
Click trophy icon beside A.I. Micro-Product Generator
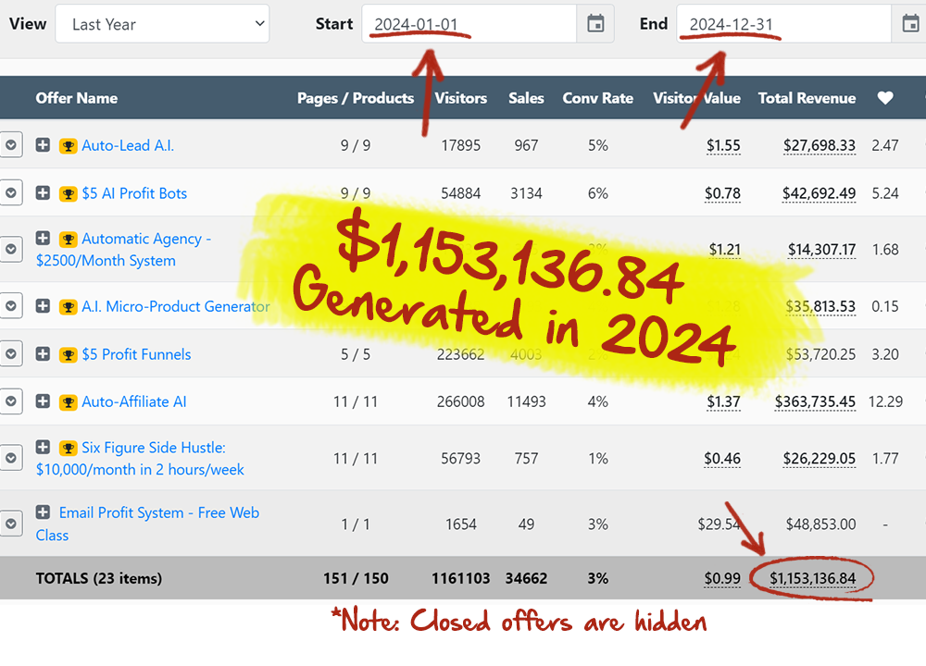coord(68,307)
